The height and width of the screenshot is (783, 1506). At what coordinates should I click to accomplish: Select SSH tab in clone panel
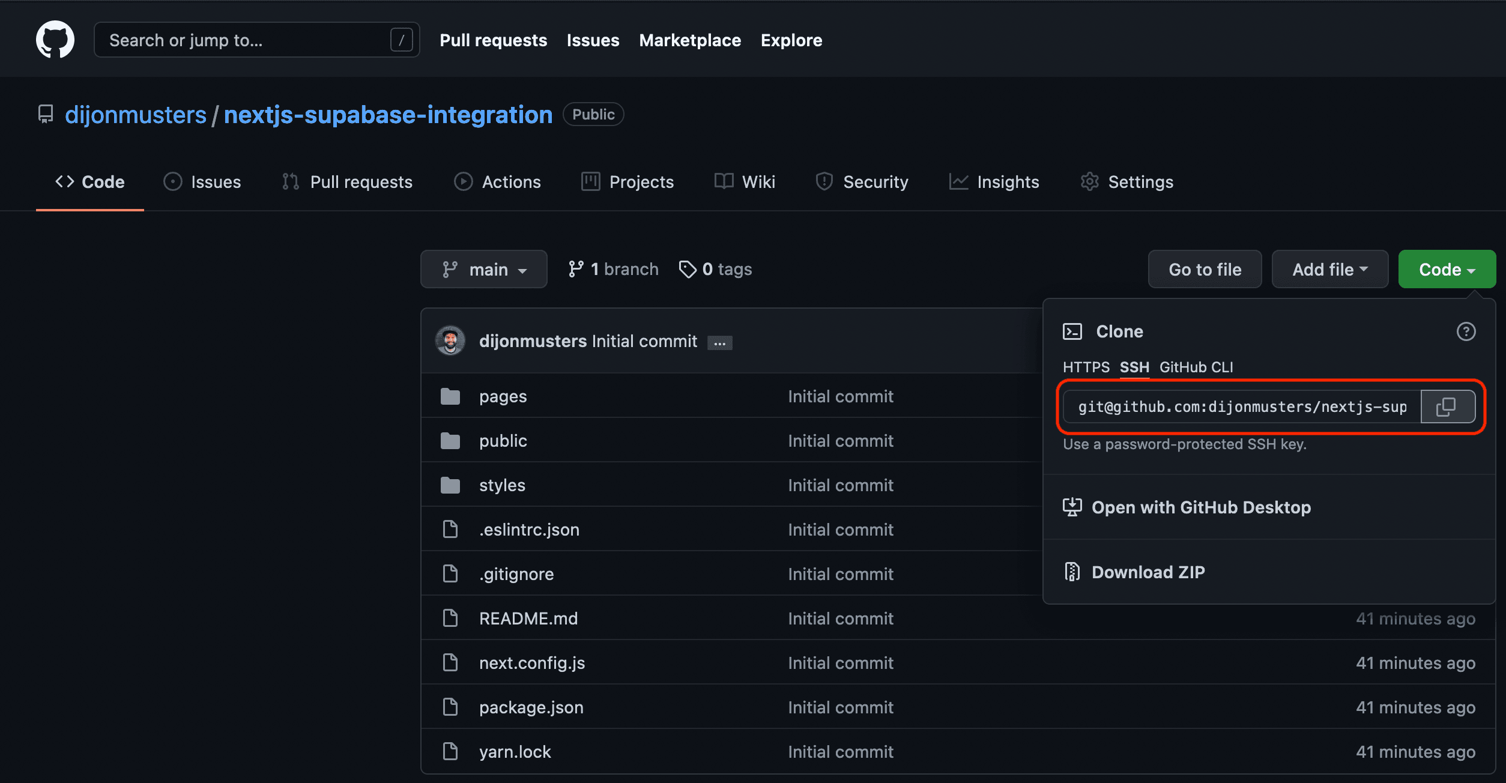tap(1136, 366)
